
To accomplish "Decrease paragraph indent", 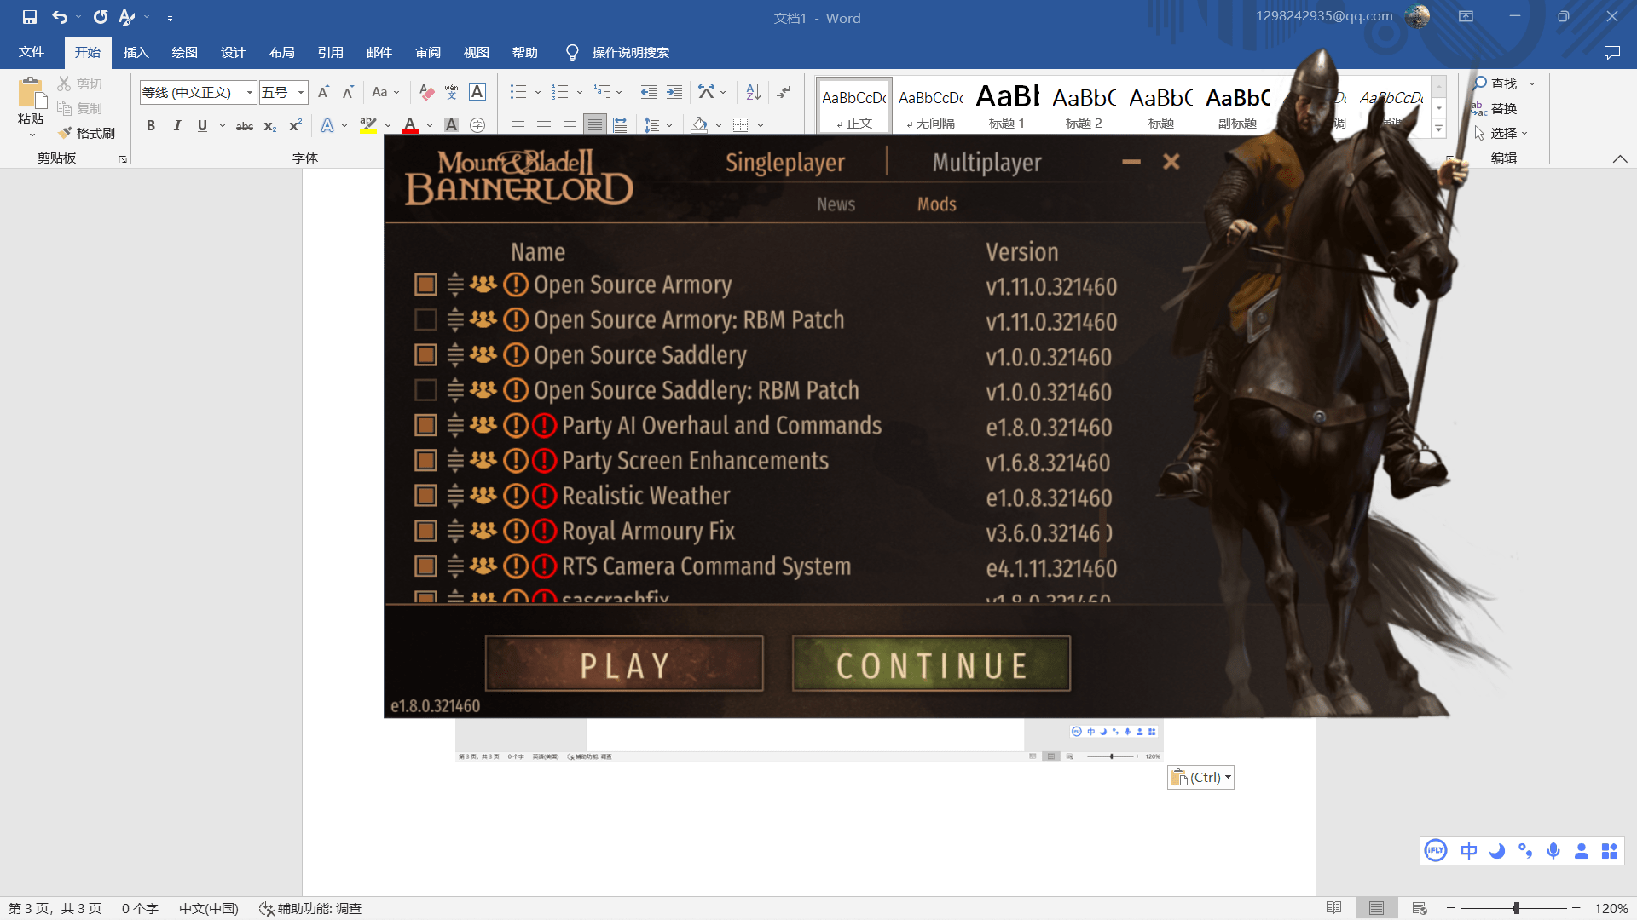I will (x=649, y=92).
